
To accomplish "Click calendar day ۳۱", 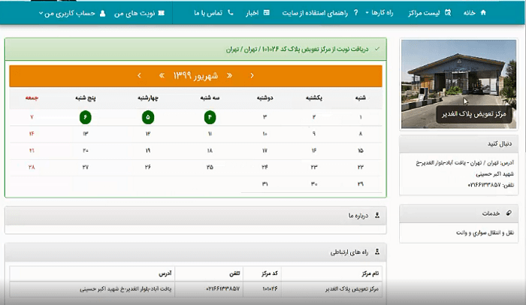I will (x=265, y=184).
